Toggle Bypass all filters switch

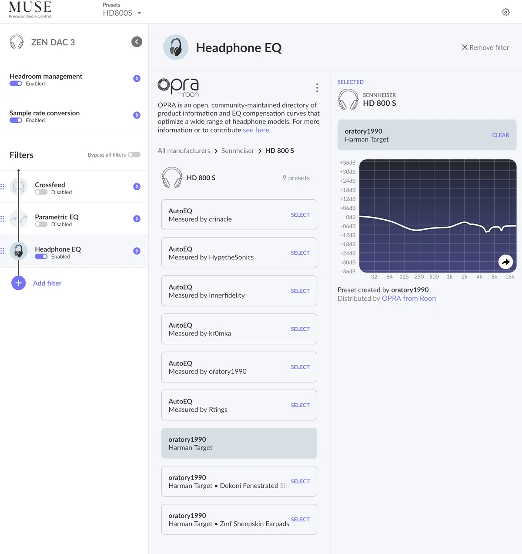[134, 154]
